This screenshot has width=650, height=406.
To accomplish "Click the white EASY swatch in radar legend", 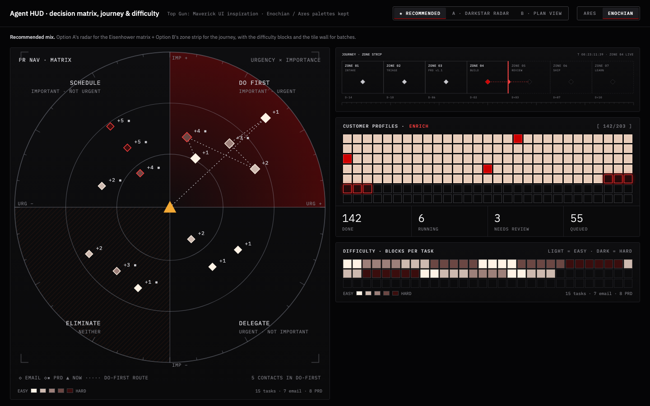I will coord(34,391).
